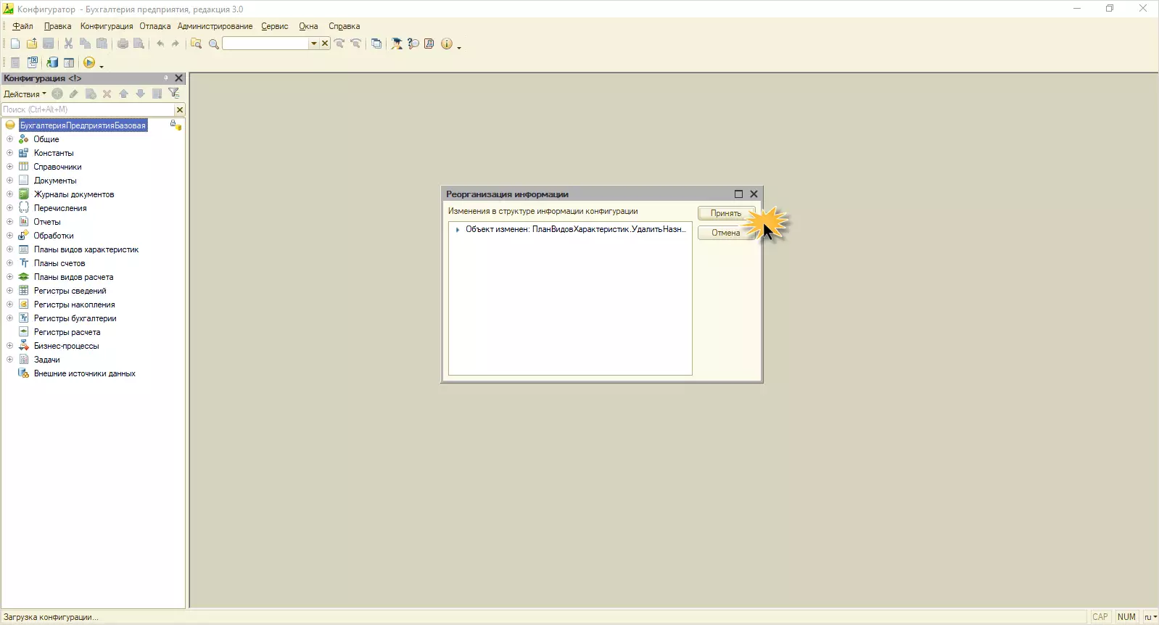Open the Файл menu
The height and width of the screenshot is (625, 1159).
(x=23, y=26)
